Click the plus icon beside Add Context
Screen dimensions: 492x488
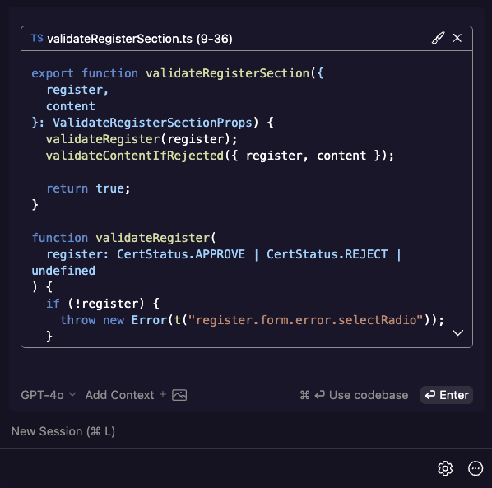[x=163, y=394]
